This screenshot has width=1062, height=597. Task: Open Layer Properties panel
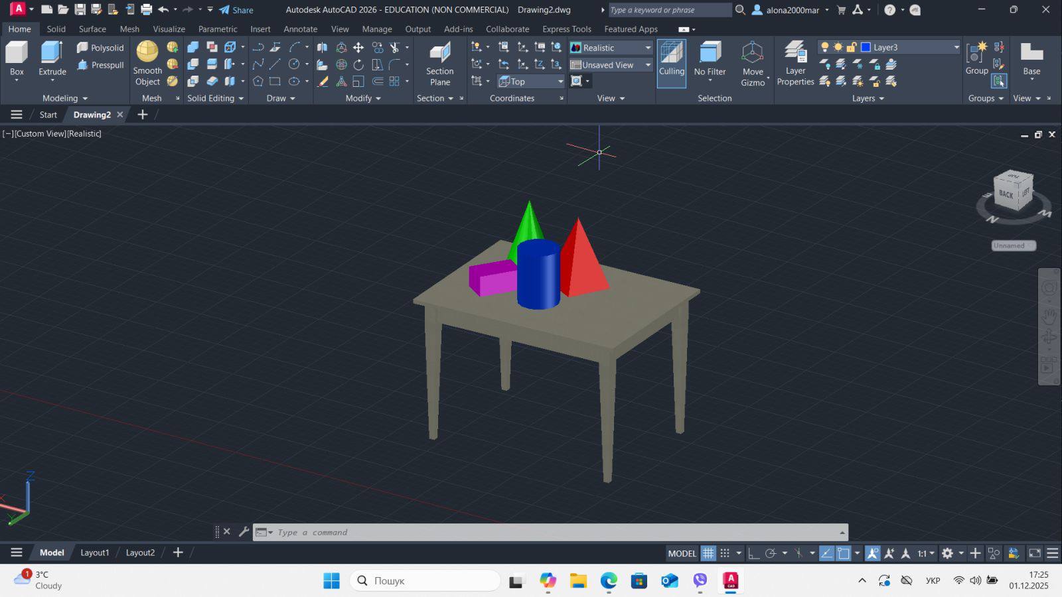pos(795,54)
